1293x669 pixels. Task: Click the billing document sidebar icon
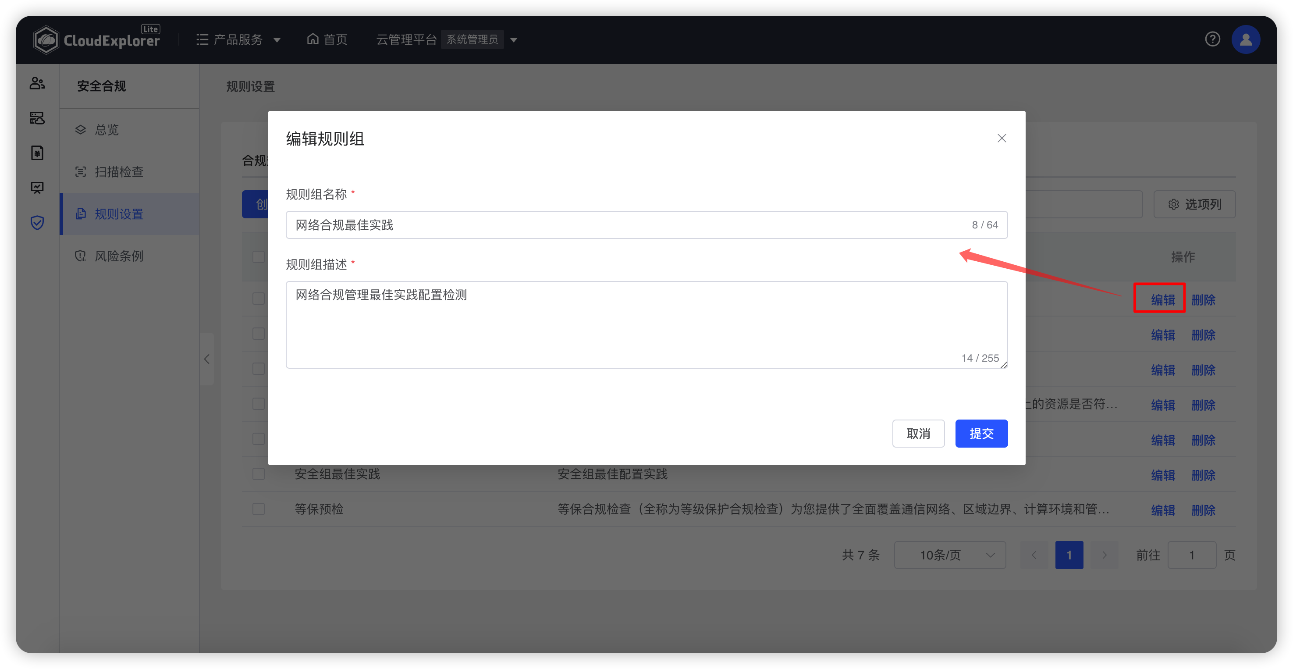point(37,153)
